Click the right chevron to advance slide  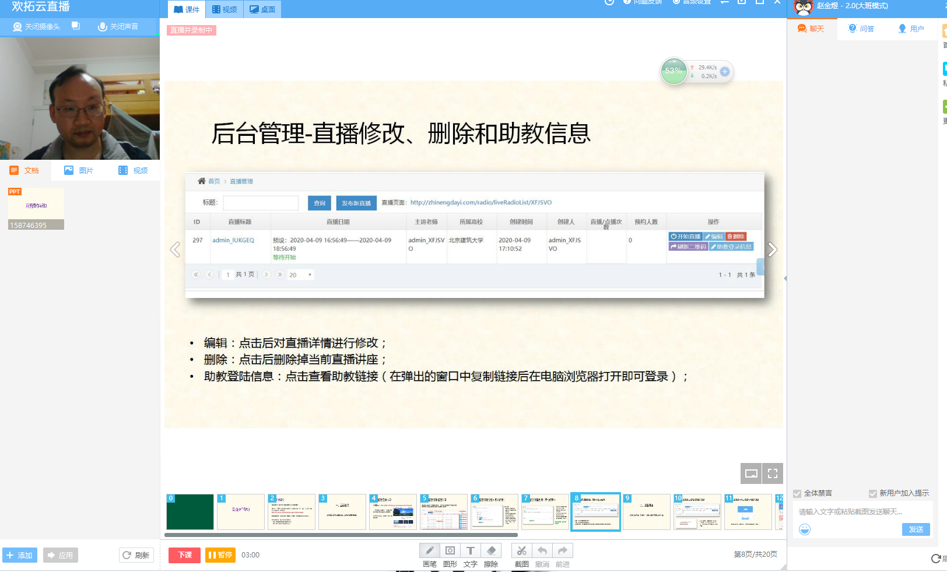772,249
